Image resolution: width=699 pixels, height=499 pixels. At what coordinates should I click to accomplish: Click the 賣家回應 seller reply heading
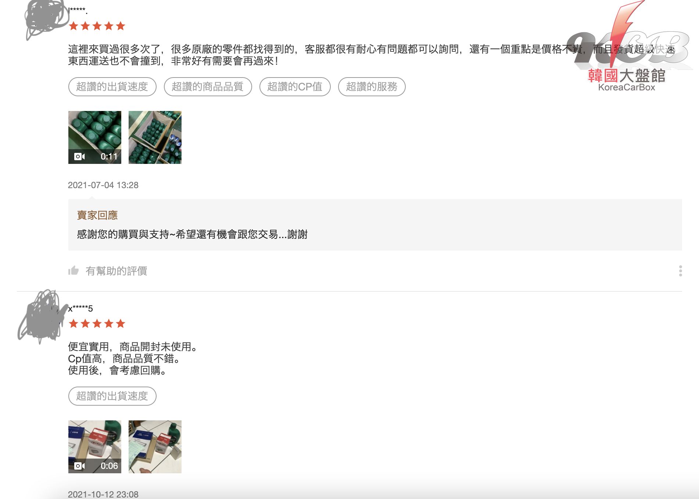[x=97, y=215]
